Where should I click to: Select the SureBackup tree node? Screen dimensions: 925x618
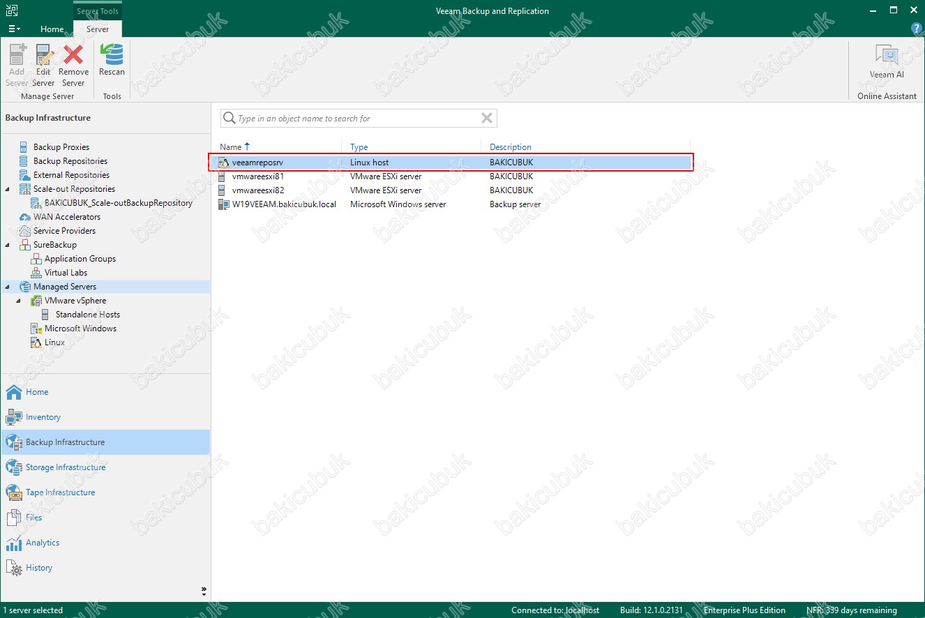point(55,245)
